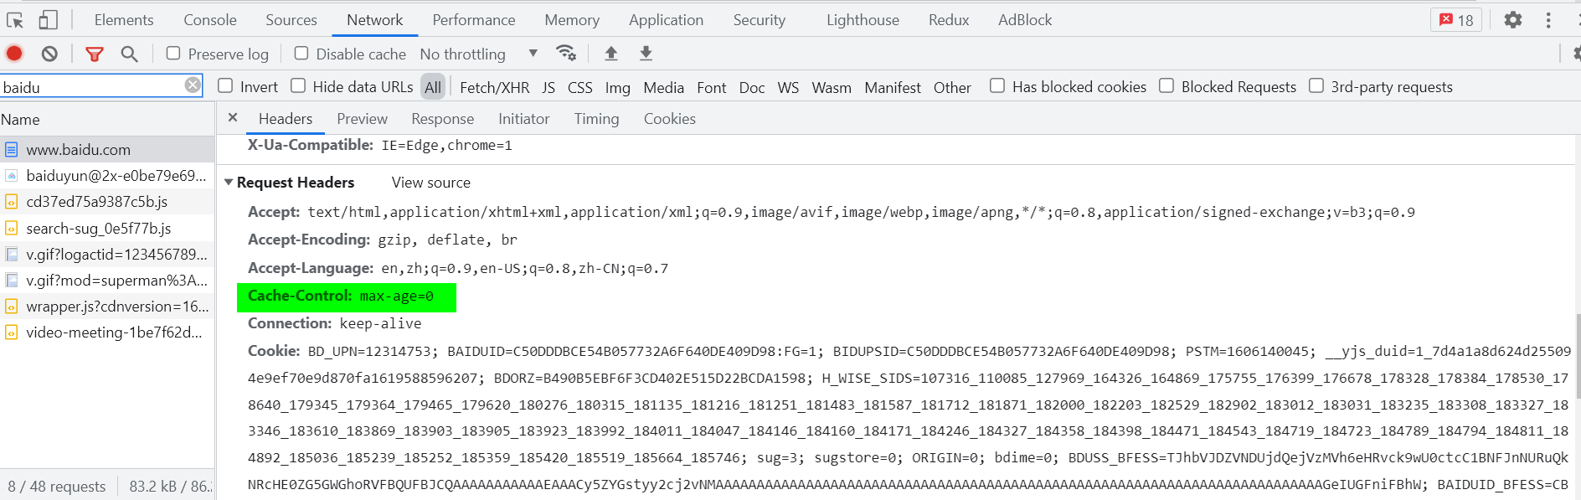
Task: Open the DevTools three-dot menu
Action: (x=1548, y=20)
